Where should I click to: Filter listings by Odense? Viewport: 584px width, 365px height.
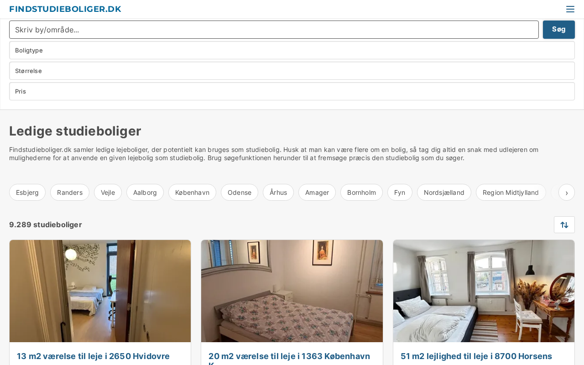pos(240,193)
